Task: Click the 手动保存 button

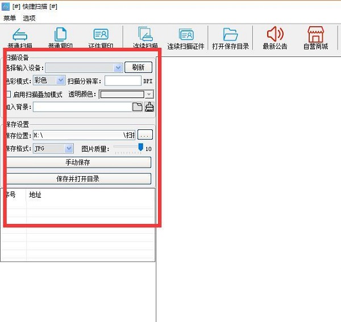Action: click(x=78, y=162)
